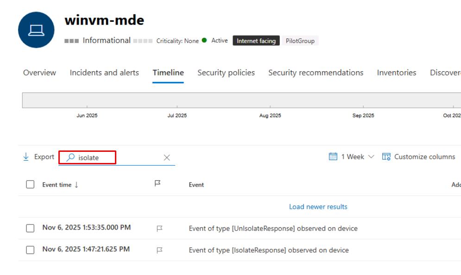Screen dimensions: 461x275
Task: Check the 1:47:21.625 PM event checkbox
Action: (30, 250)
